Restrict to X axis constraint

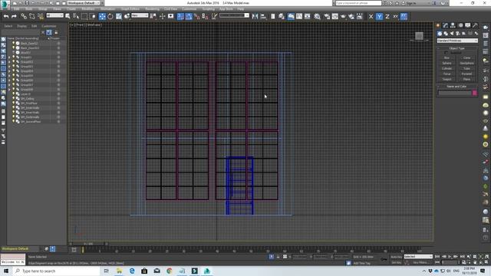point(371,16)
